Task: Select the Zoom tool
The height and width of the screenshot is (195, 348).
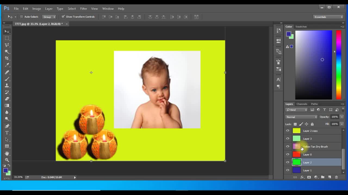Action: click(7, 160)
